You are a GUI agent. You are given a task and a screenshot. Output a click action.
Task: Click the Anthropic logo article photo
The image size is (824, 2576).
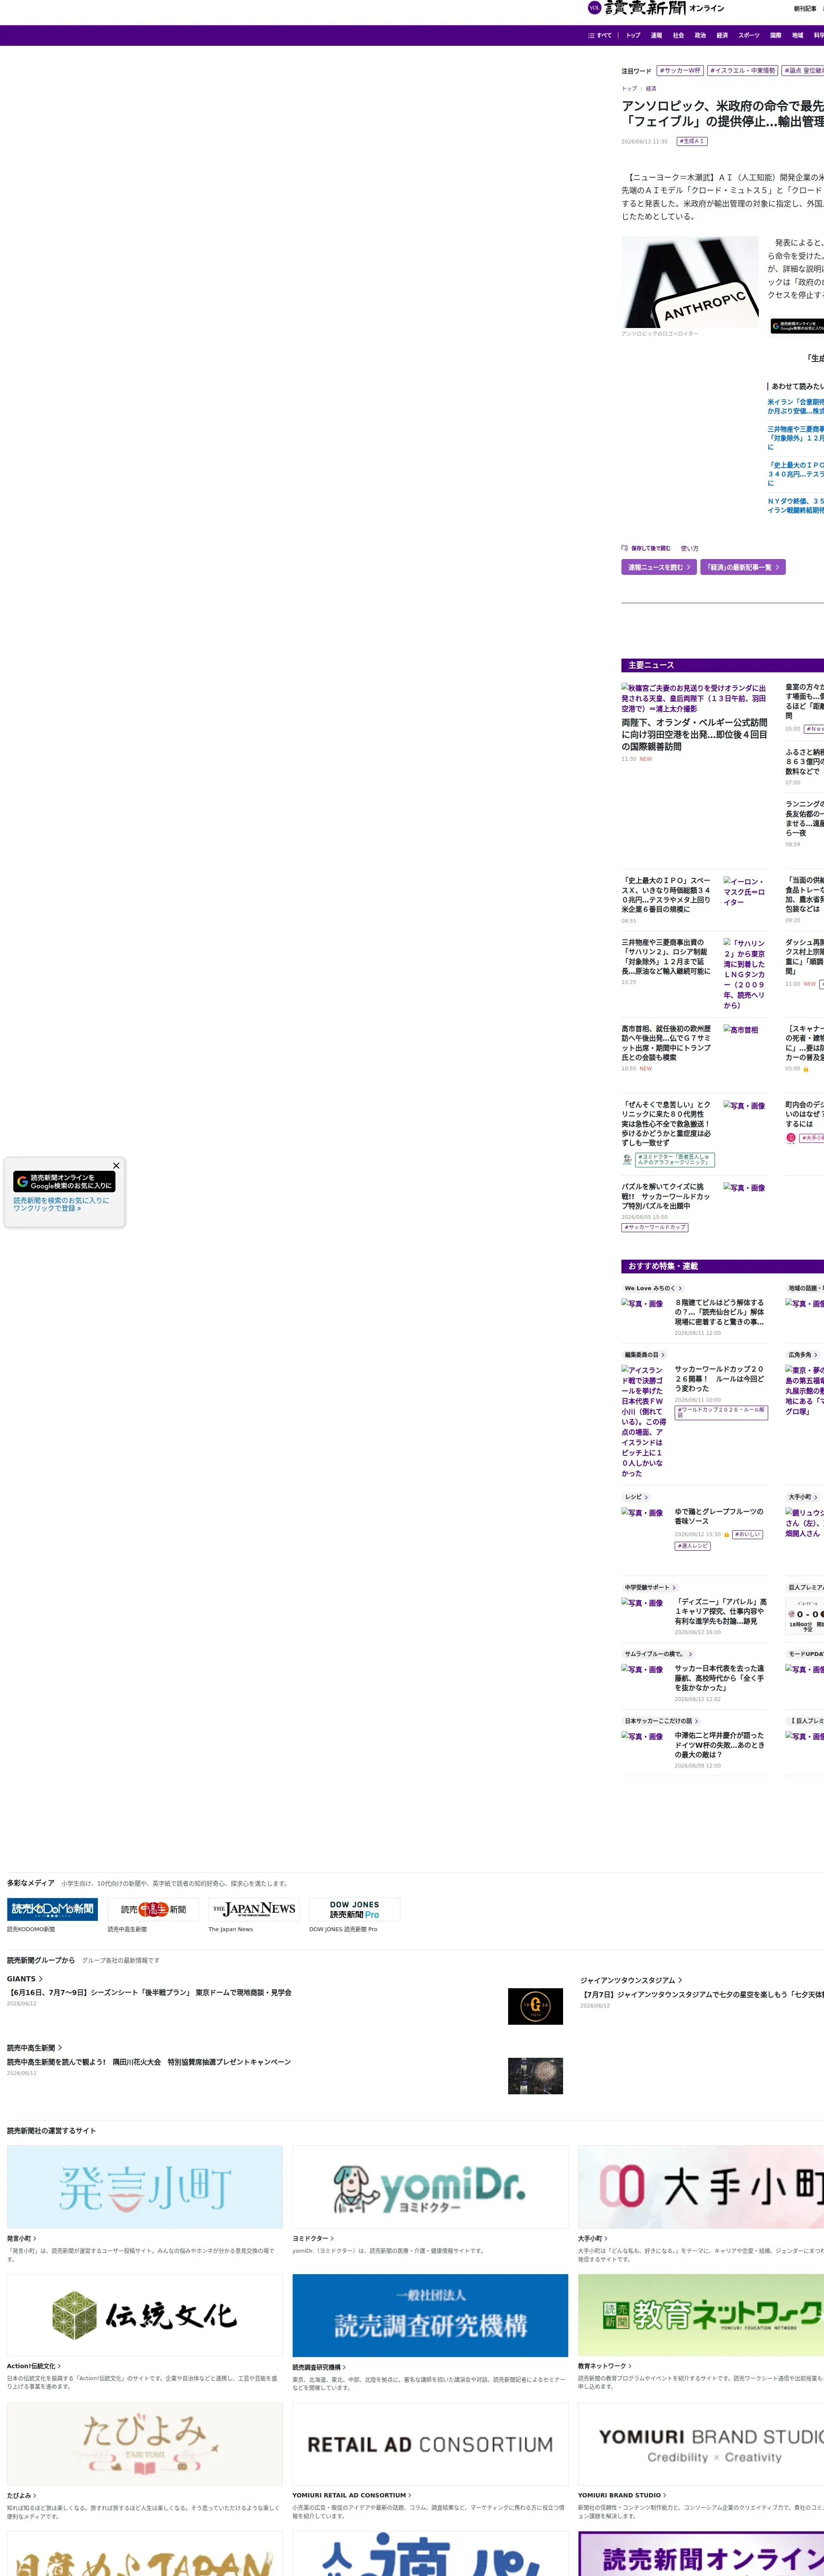(690, 282)
